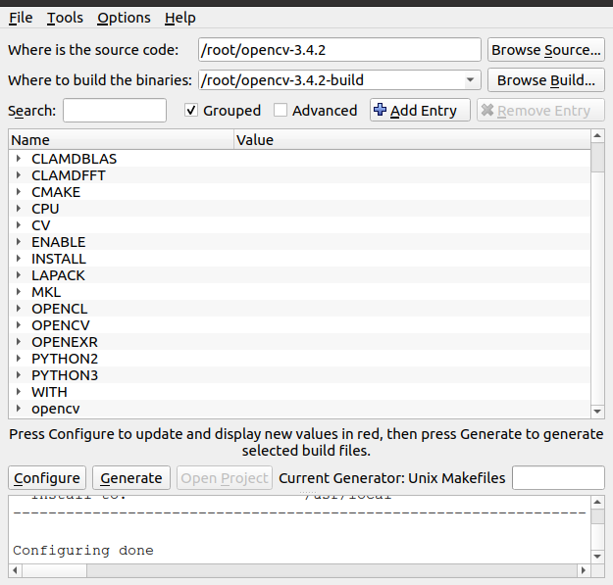Image resolution: width=613 pixels, height=585 pixels.
Task: Sort by the Name column header
Action: pos(122,140)
